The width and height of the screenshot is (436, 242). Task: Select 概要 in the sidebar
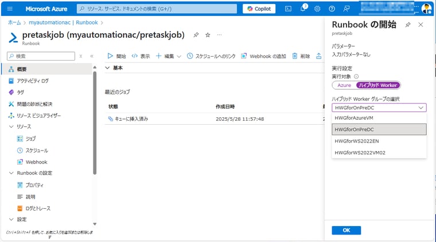(x=46, y=69)
